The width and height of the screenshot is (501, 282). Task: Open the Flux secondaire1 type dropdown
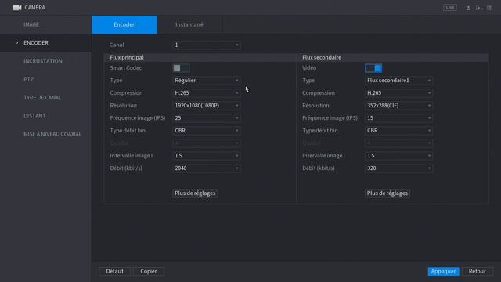398,81
